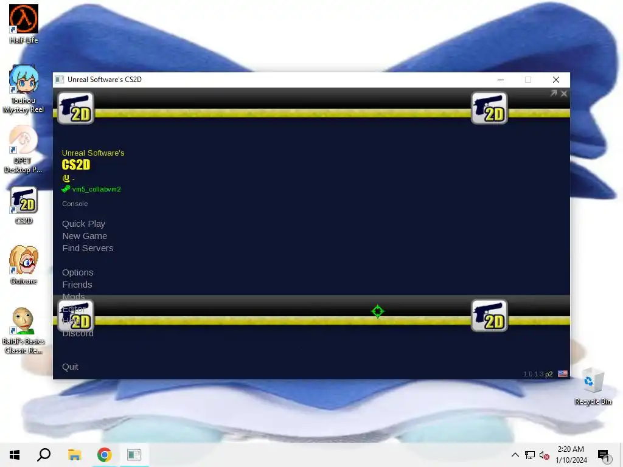This screenshot has width=623, height=467.
Task: Open the Console
Action: (x=75, y=204)
